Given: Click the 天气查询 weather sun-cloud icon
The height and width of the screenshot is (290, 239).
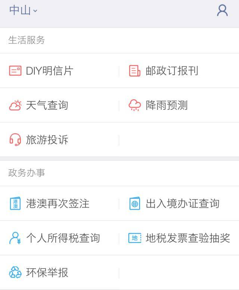Looking at the screenshot, I should 15,105.
